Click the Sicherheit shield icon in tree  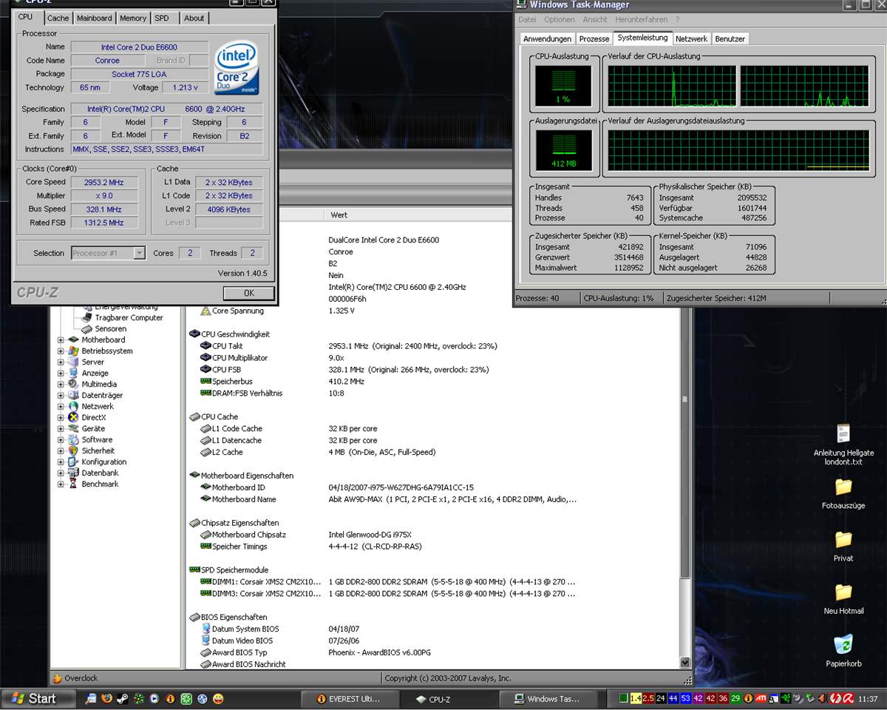(x=73, y=451)
